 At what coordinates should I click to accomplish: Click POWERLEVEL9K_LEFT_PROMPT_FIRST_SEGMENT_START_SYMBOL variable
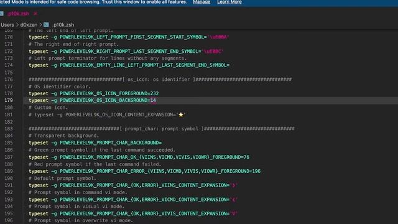click(x=132, y=37)
